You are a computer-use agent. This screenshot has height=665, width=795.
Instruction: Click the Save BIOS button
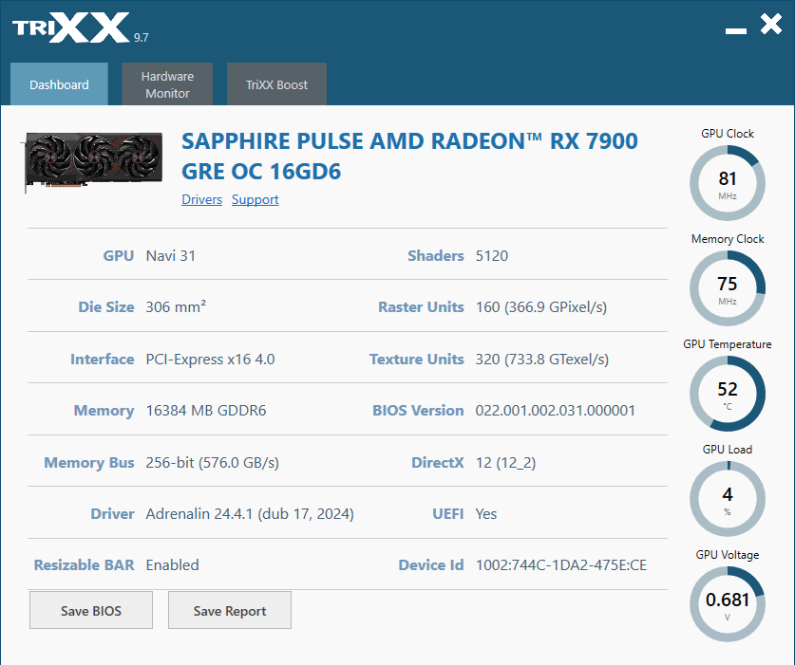point(91,610)
